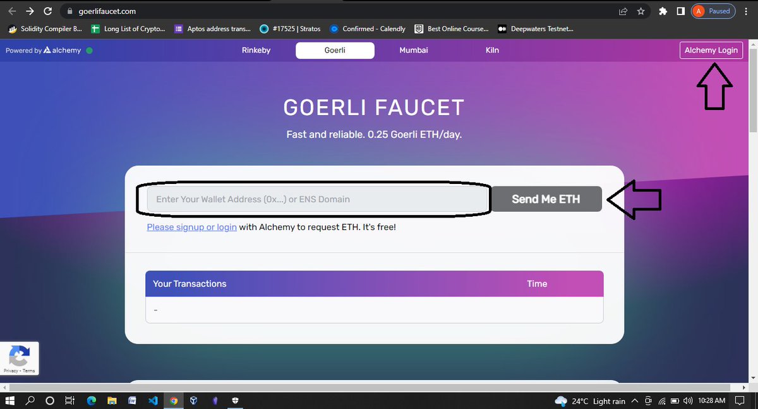This screenshot has height=409, width=758.
Task: Open the Solidity Compiler bookmark
Action: [x=45, y=28]
